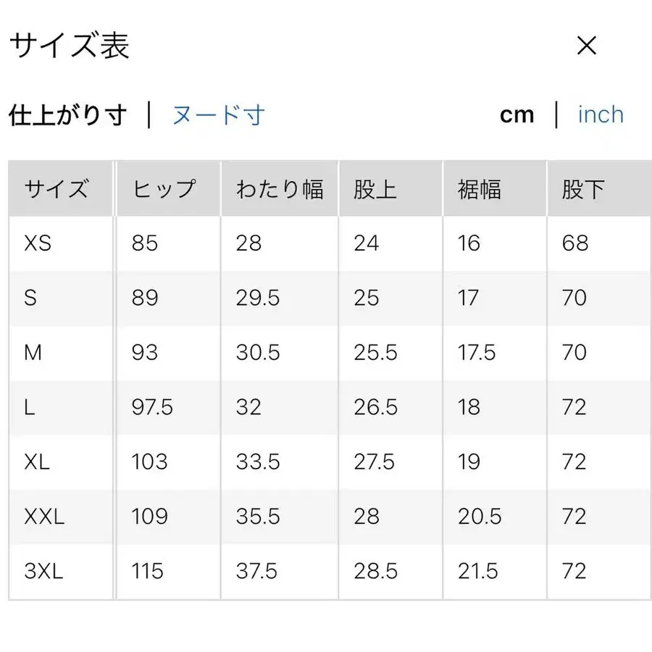
Task: Click the 股下 column header
Action: coord(583,188)
